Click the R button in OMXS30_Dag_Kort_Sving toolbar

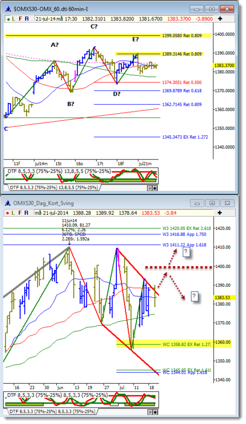click(26, 213)
